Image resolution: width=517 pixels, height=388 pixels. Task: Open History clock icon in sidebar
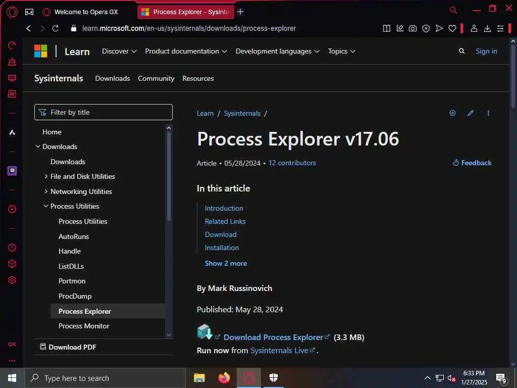(x=12, y=248)
